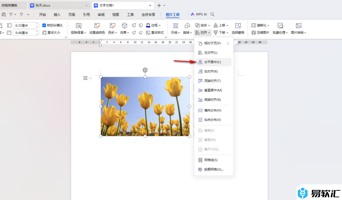Select the yellow tulip picture in document
342x200 pixels.
point(145,107)
